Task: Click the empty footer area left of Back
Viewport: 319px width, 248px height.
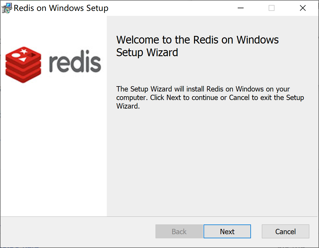Action: tap(77, 232)
